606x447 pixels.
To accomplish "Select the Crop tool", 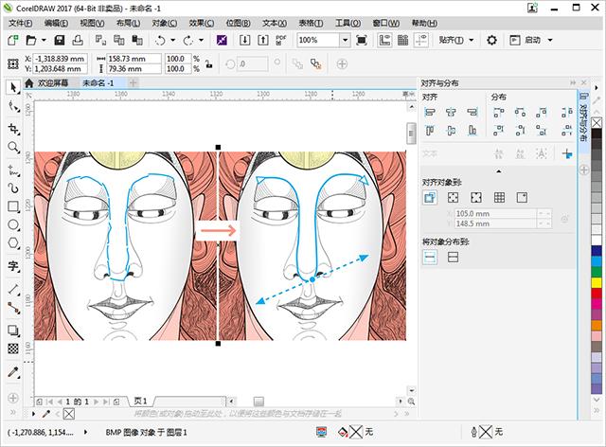I will [x=13, y=129].
